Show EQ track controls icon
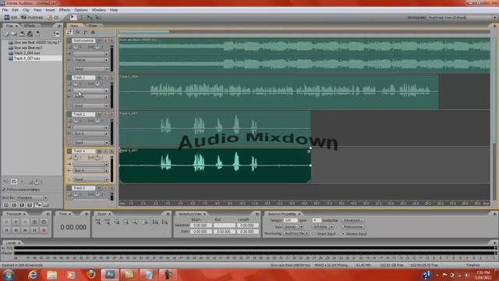This screenshot has width=499, height=281. 93,32
